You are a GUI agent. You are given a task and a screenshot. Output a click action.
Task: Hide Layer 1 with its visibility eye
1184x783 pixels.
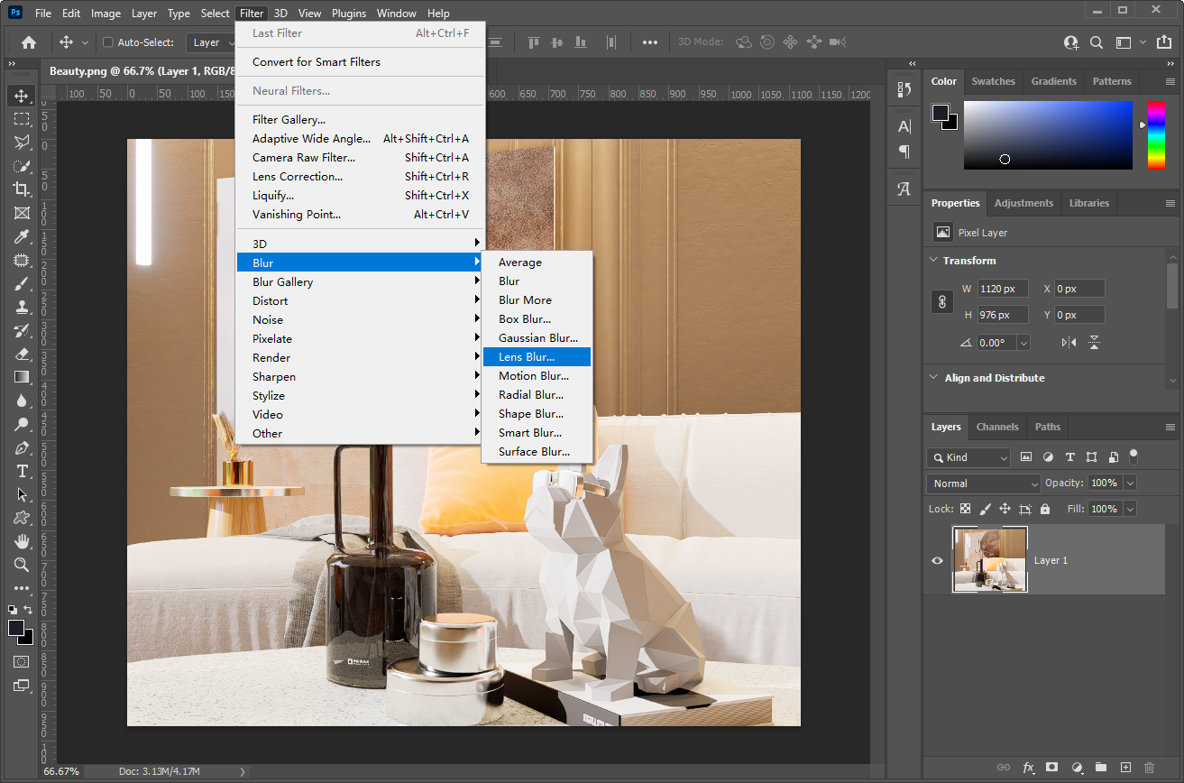(x=937, y=560)
